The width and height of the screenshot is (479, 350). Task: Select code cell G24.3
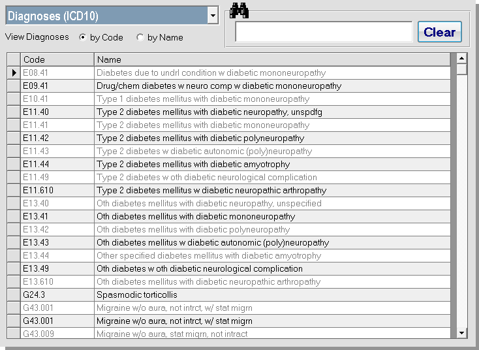57,294
